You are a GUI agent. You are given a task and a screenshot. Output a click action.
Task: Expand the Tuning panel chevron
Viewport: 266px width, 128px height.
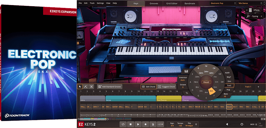point(262,16)
